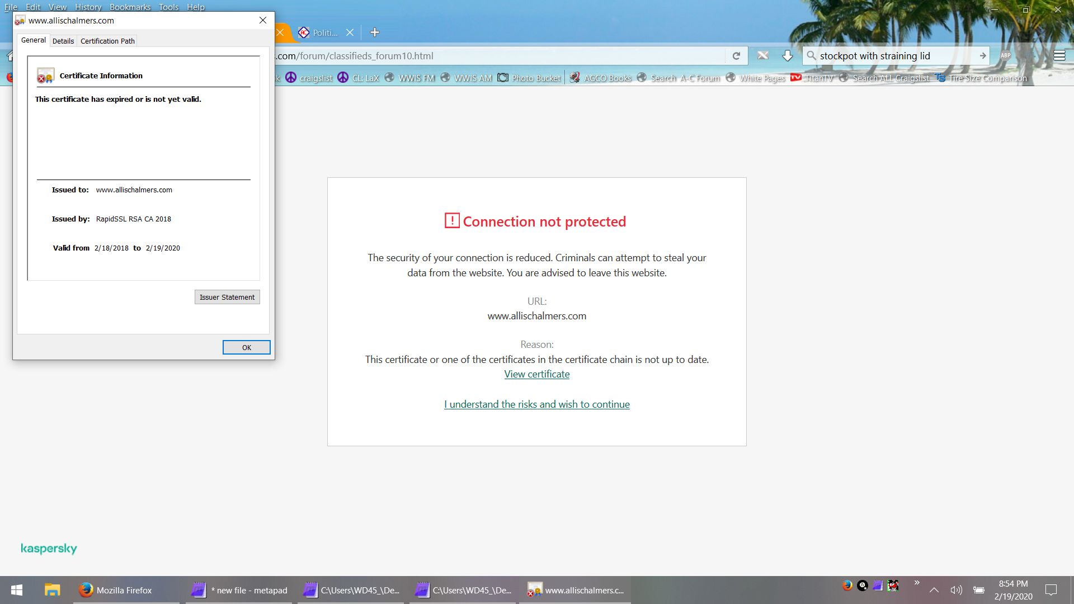
Task: Click the search go arrow
Action: (x=982, y=56)
